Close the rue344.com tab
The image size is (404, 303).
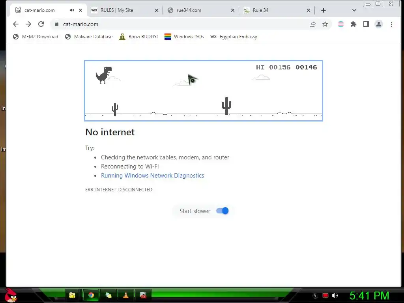click(233, 10)
